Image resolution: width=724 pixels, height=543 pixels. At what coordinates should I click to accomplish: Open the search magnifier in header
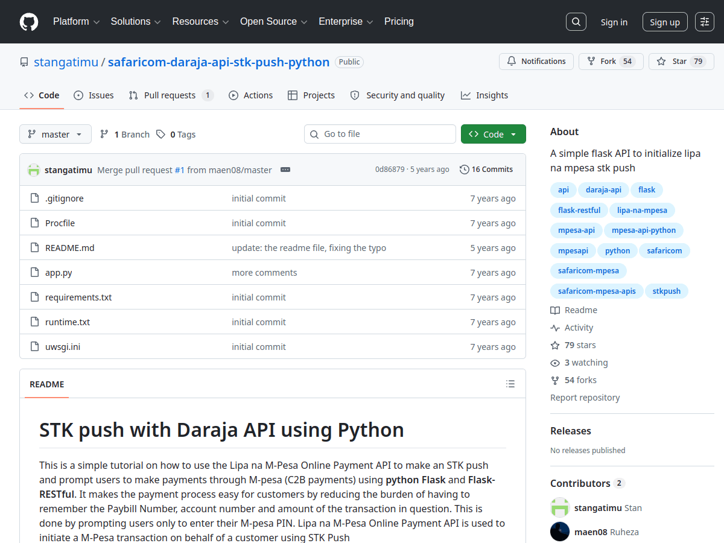tap(576, 22)
